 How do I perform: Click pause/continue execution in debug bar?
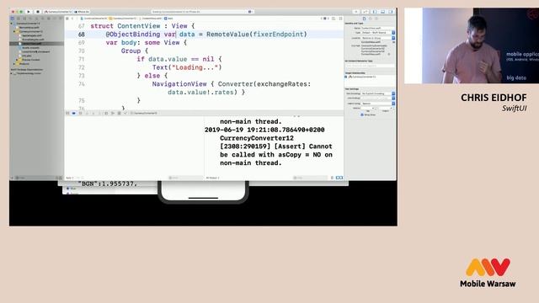[x=81, y=113]
